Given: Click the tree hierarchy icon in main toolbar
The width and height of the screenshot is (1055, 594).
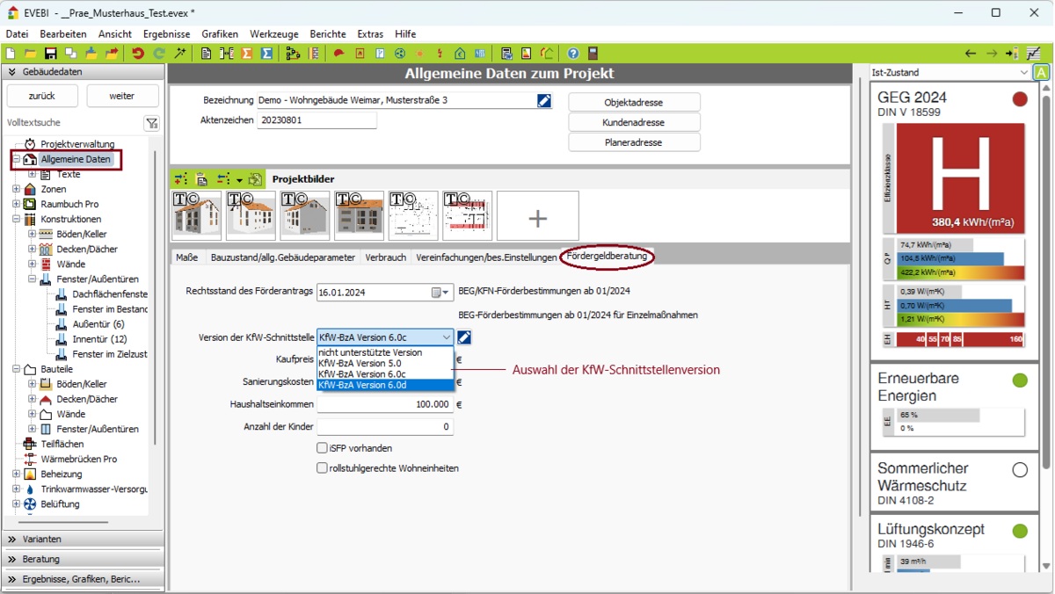Looking at the screenshot, I should tap(293, 54).
